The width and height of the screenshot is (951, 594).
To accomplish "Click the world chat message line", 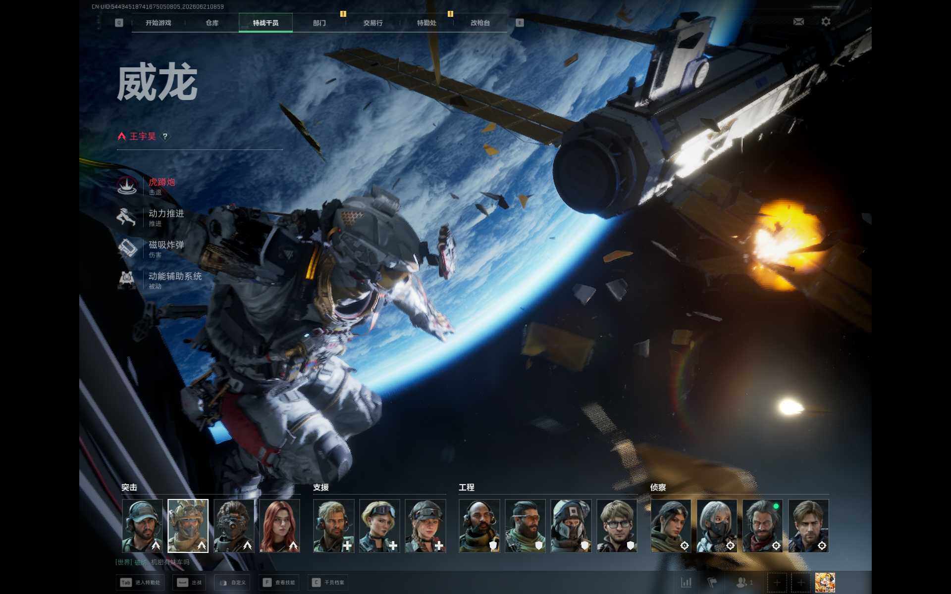I will point(153,562).
